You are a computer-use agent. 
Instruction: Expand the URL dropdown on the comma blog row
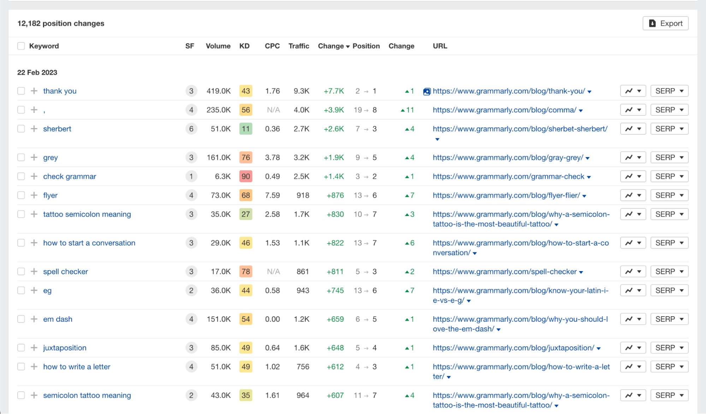[581, 110]
